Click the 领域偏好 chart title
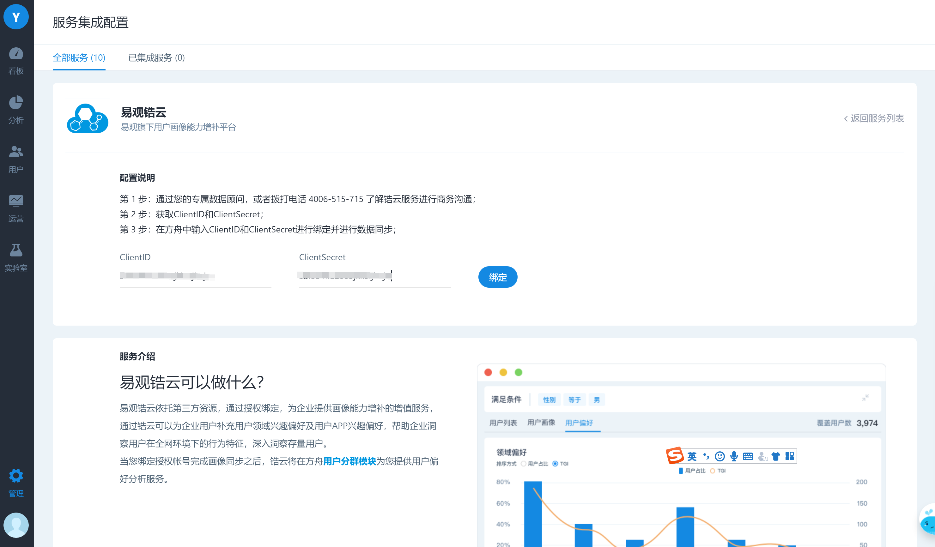The image size is (935, 547). click(x=512, y=452)
